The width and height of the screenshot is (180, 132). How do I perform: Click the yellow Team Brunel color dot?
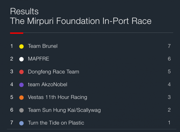(x=21, y=46)
